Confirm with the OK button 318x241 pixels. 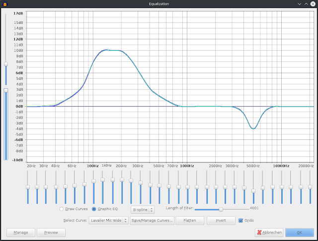tap(300, 233)
